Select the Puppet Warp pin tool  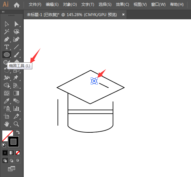pos(16,78)
